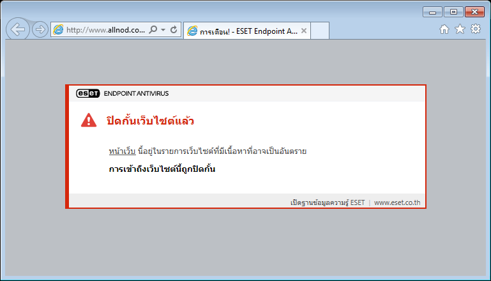Image resolution: width=491 pixels, height=281 pixels.
Task: Open a new blank tab
Action: pyautogui.click(x=320, y=31)
